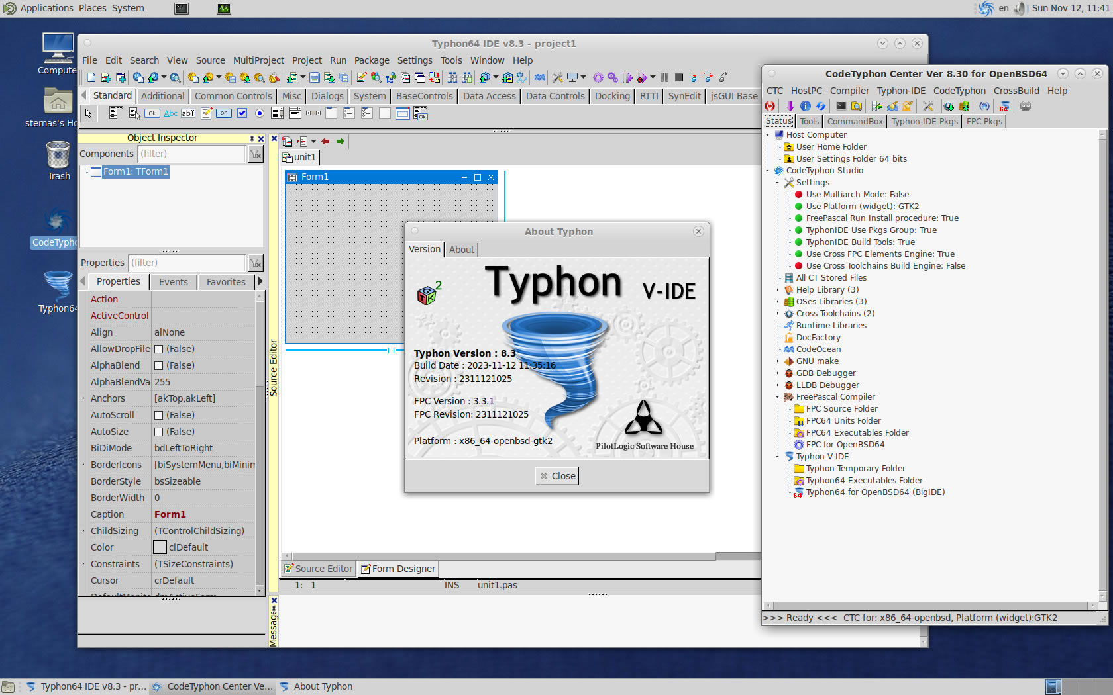Click the red power icon in CTC toolbar
Image resolution: width=1113 pixels, height=695 pixels.
point(770,106)
